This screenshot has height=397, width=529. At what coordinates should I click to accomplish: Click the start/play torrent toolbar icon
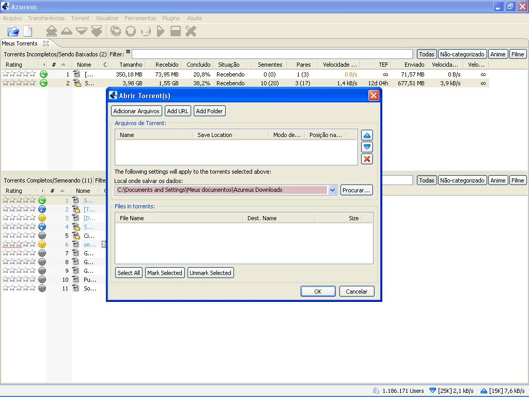[161, 32]
